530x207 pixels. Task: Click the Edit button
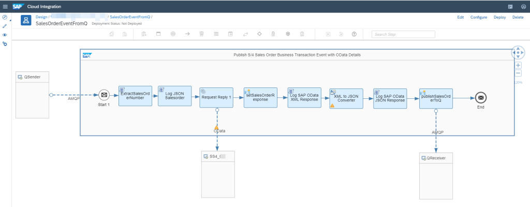[460, 17]
